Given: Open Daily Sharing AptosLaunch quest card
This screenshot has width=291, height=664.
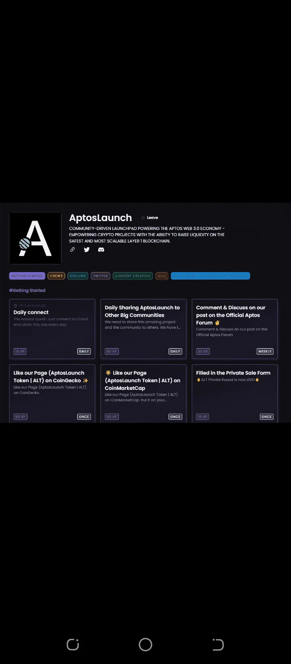Looking at the screenshot, I should (143, 329).
